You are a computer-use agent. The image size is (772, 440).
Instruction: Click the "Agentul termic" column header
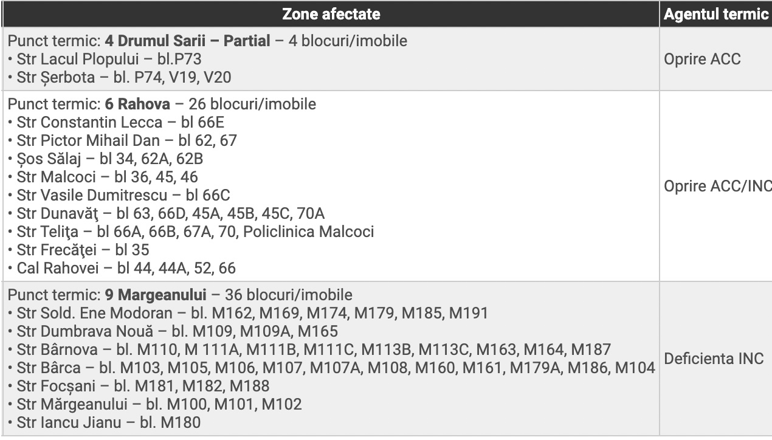point(716,14)
